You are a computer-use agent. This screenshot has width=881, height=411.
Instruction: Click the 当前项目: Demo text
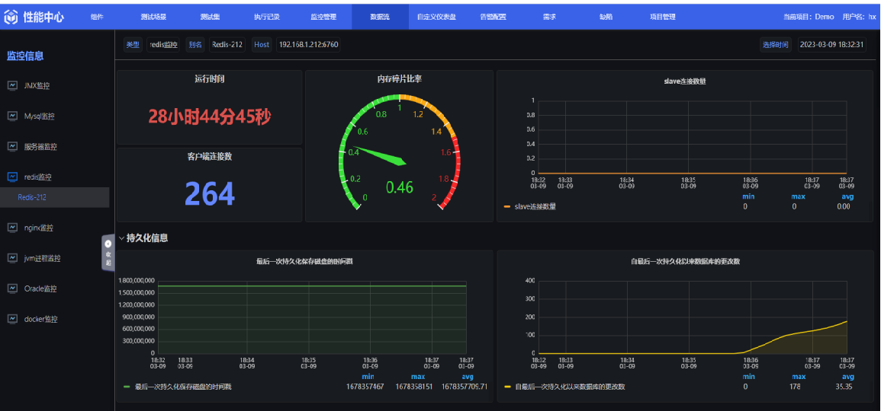tap(809, 17)
